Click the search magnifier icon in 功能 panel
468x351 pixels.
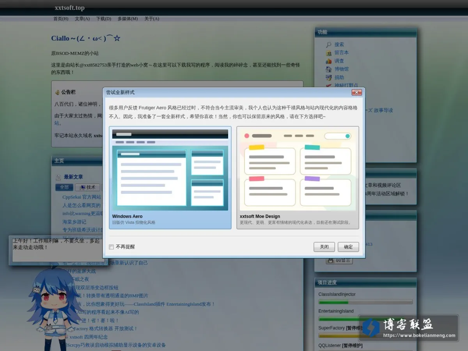click(329, 44)
